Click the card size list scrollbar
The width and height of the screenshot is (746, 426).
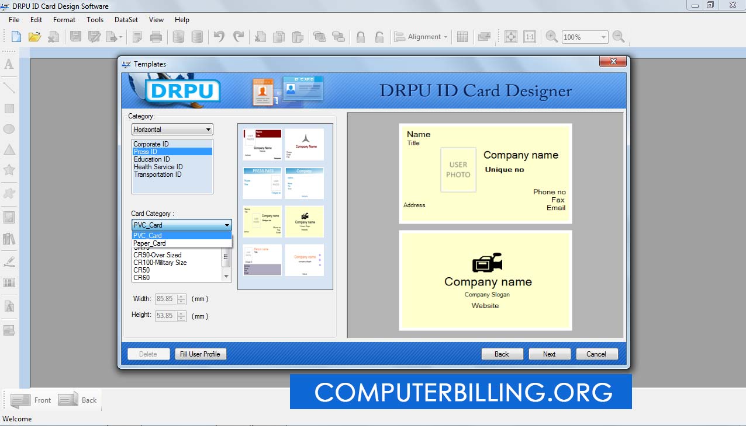(x=226, y=264)
